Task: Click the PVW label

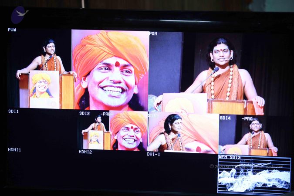Action: tap(12, 30)
